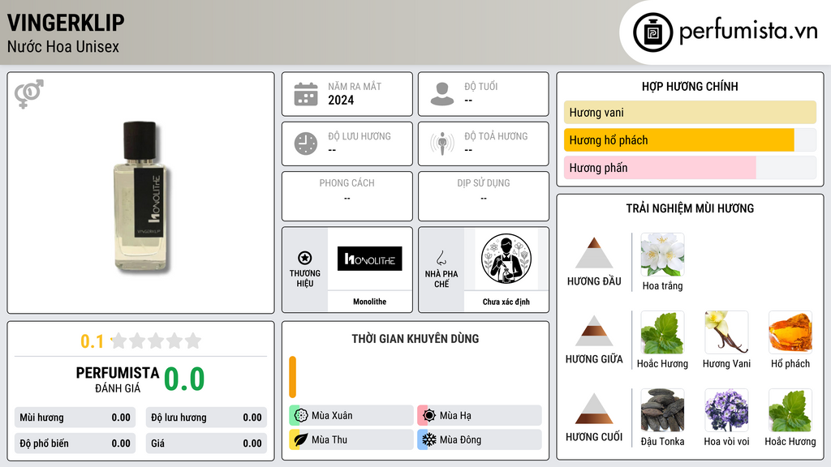Image resolution: width=831 pixels, height=467 pixels.
Task: Click the Mùi hương 0.00 score row
Action: (x=75, y=418)
